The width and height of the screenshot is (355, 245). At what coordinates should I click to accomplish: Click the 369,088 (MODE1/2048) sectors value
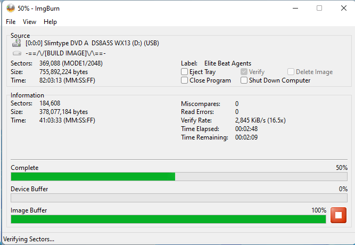pos(71,63)
